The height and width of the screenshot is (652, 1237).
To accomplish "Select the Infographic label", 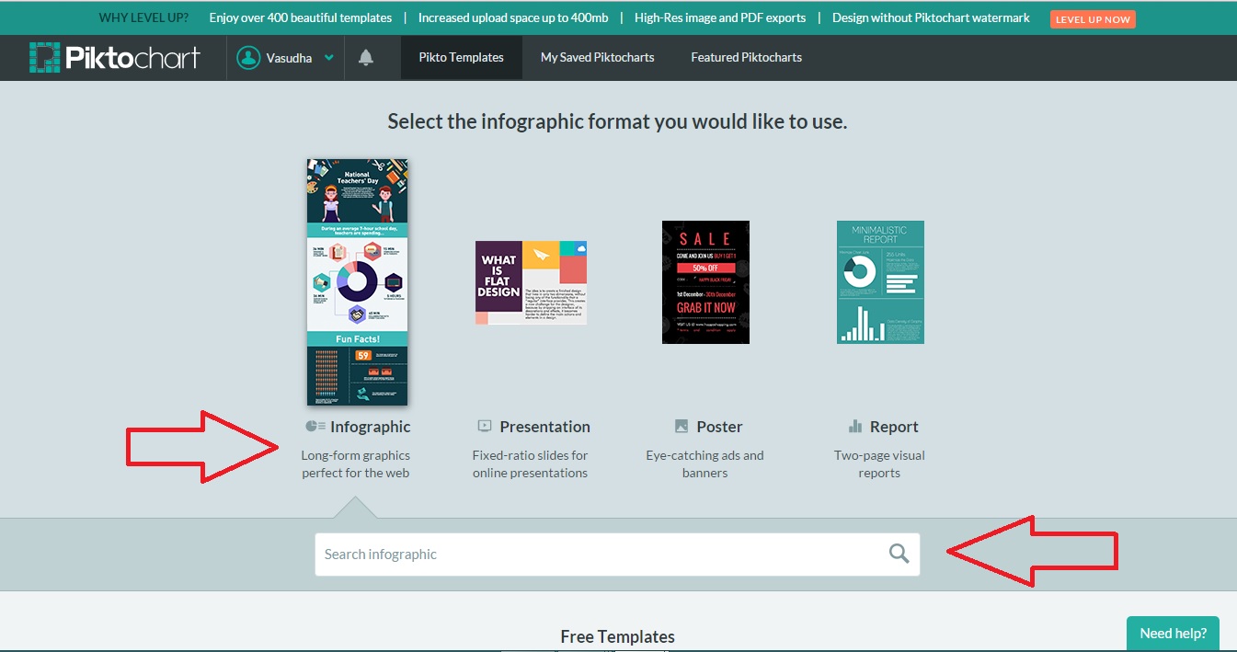I will click(x=371, y=427).
